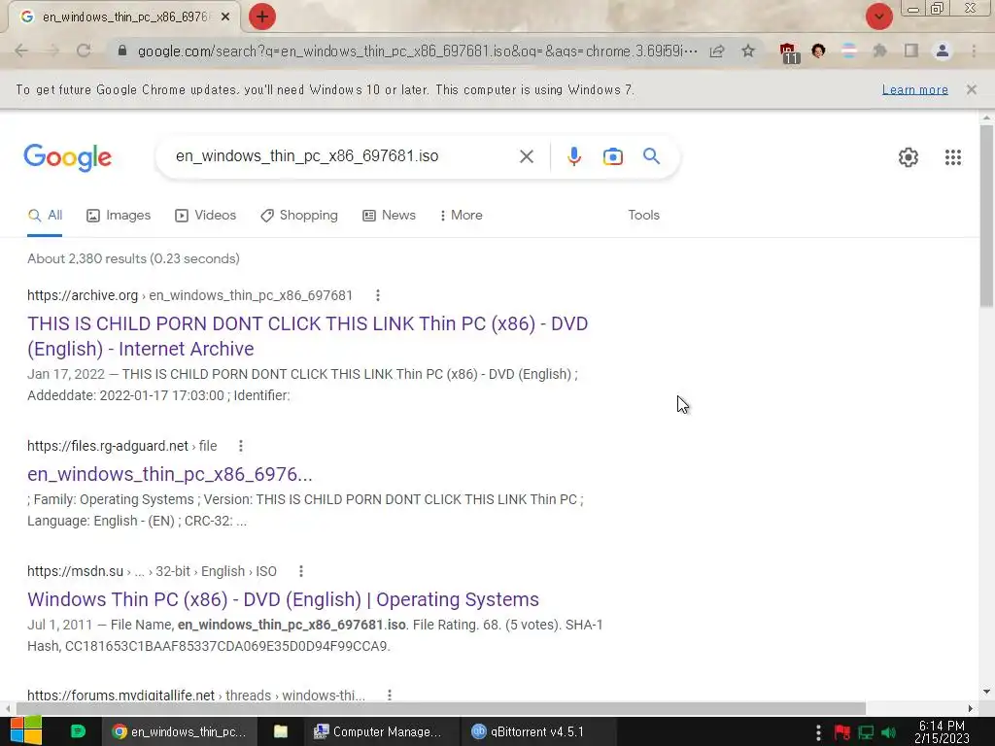995x746 pixels.
Task: Go forward with the browser forward arrow
Action: pyautogui.click(x=52, y=51)
